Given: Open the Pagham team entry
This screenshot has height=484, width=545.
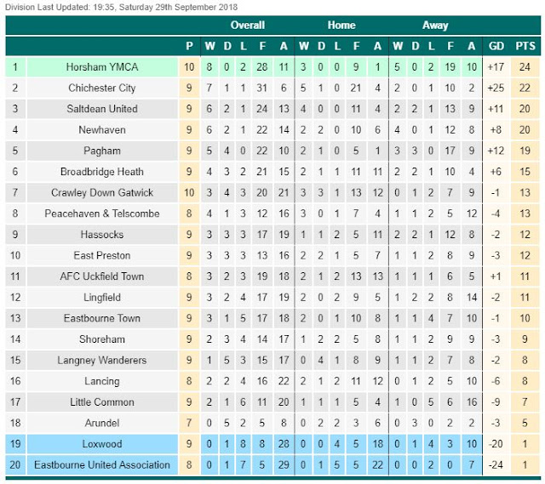Looking at the screenshot, I should click(x=102, y=151).
